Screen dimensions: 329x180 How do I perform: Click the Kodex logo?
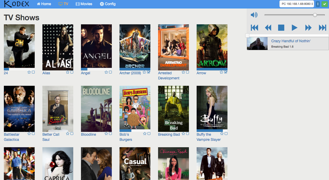pyautogui.click(x=16, y=4)
